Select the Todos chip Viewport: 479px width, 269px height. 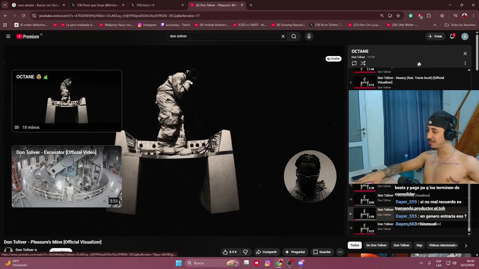(355, 245)
